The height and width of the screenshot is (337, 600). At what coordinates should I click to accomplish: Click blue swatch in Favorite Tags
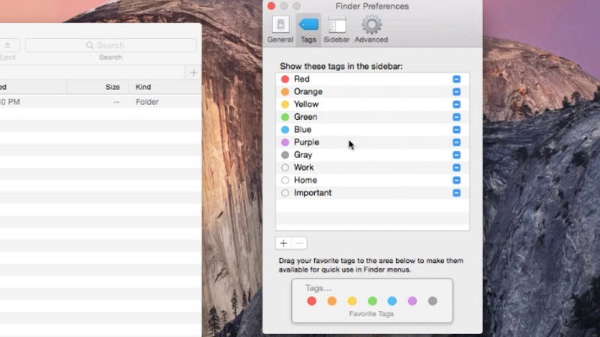point(392,301)
